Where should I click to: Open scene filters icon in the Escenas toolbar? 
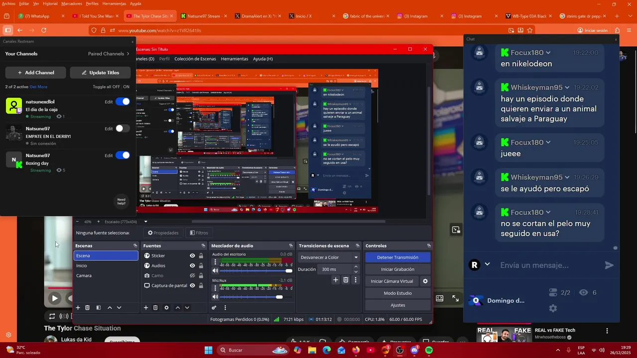pyautogui.click(x=99, y=308)
